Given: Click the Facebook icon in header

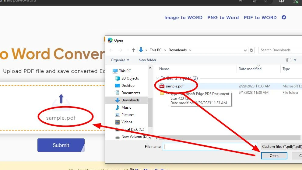Looking at the screenshot, I should pyautogui.click(x=284, y=18).
